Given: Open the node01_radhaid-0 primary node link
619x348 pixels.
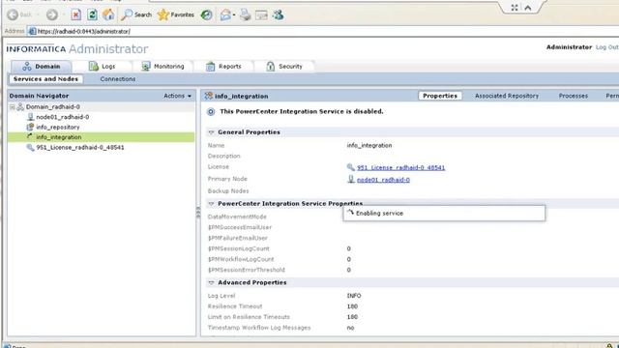Looking at the screenshot, I should (x=383, y=180).
